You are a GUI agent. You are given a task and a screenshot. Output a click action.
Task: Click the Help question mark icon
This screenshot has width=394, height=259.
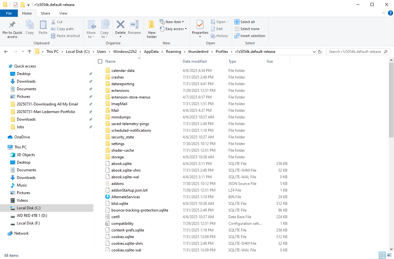[x=391, y=13]
